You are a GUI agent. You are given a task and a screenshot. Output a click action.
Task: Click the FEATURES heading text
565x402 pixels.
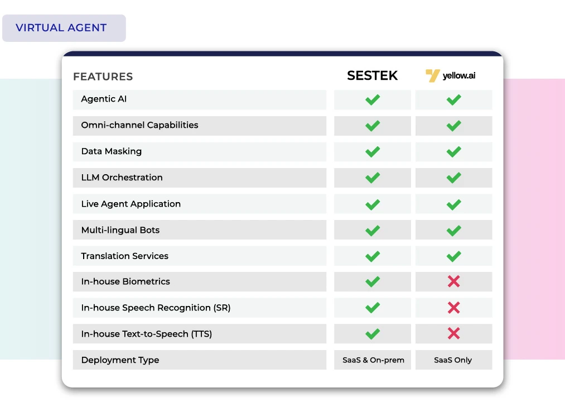(x=103, y=76)
